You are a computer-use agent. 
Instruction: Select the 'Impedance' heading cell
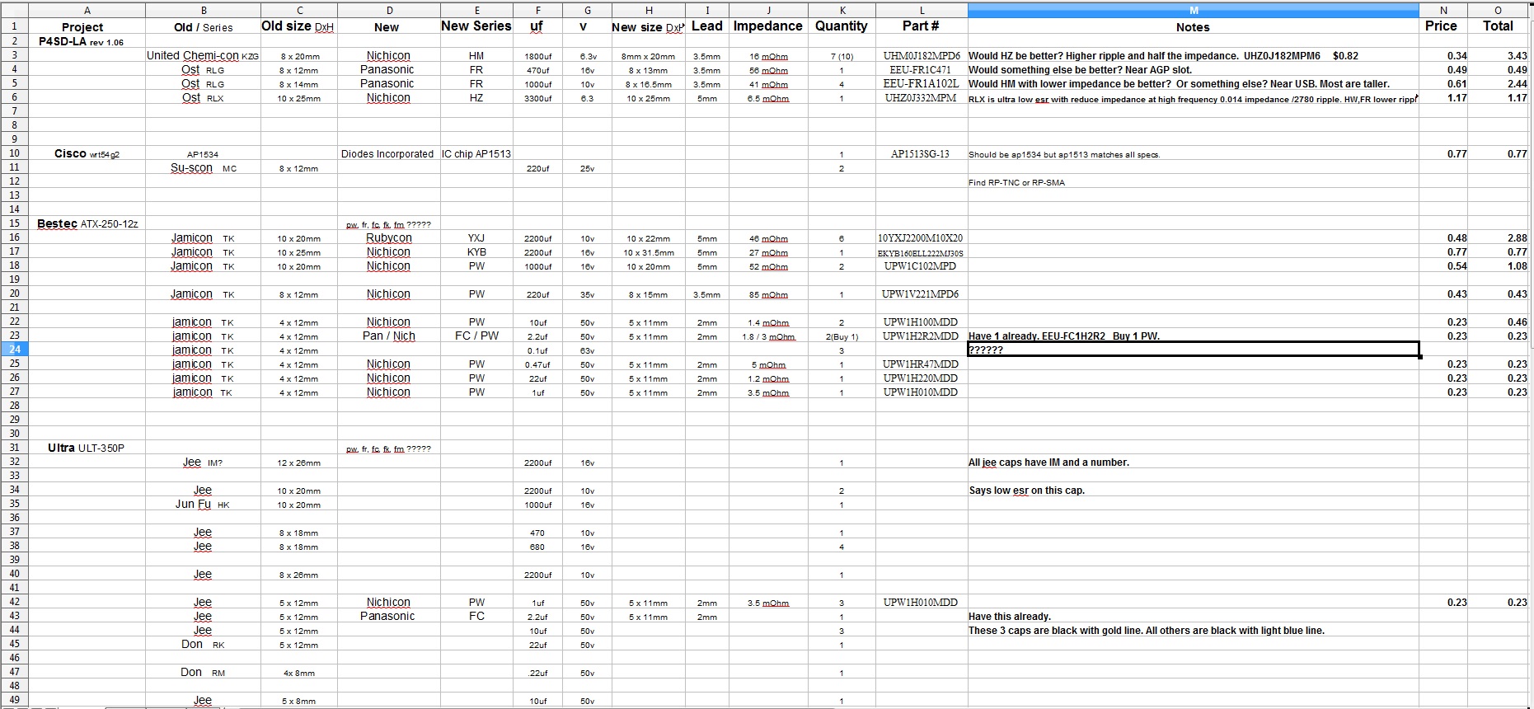click(x=768, y=26)
